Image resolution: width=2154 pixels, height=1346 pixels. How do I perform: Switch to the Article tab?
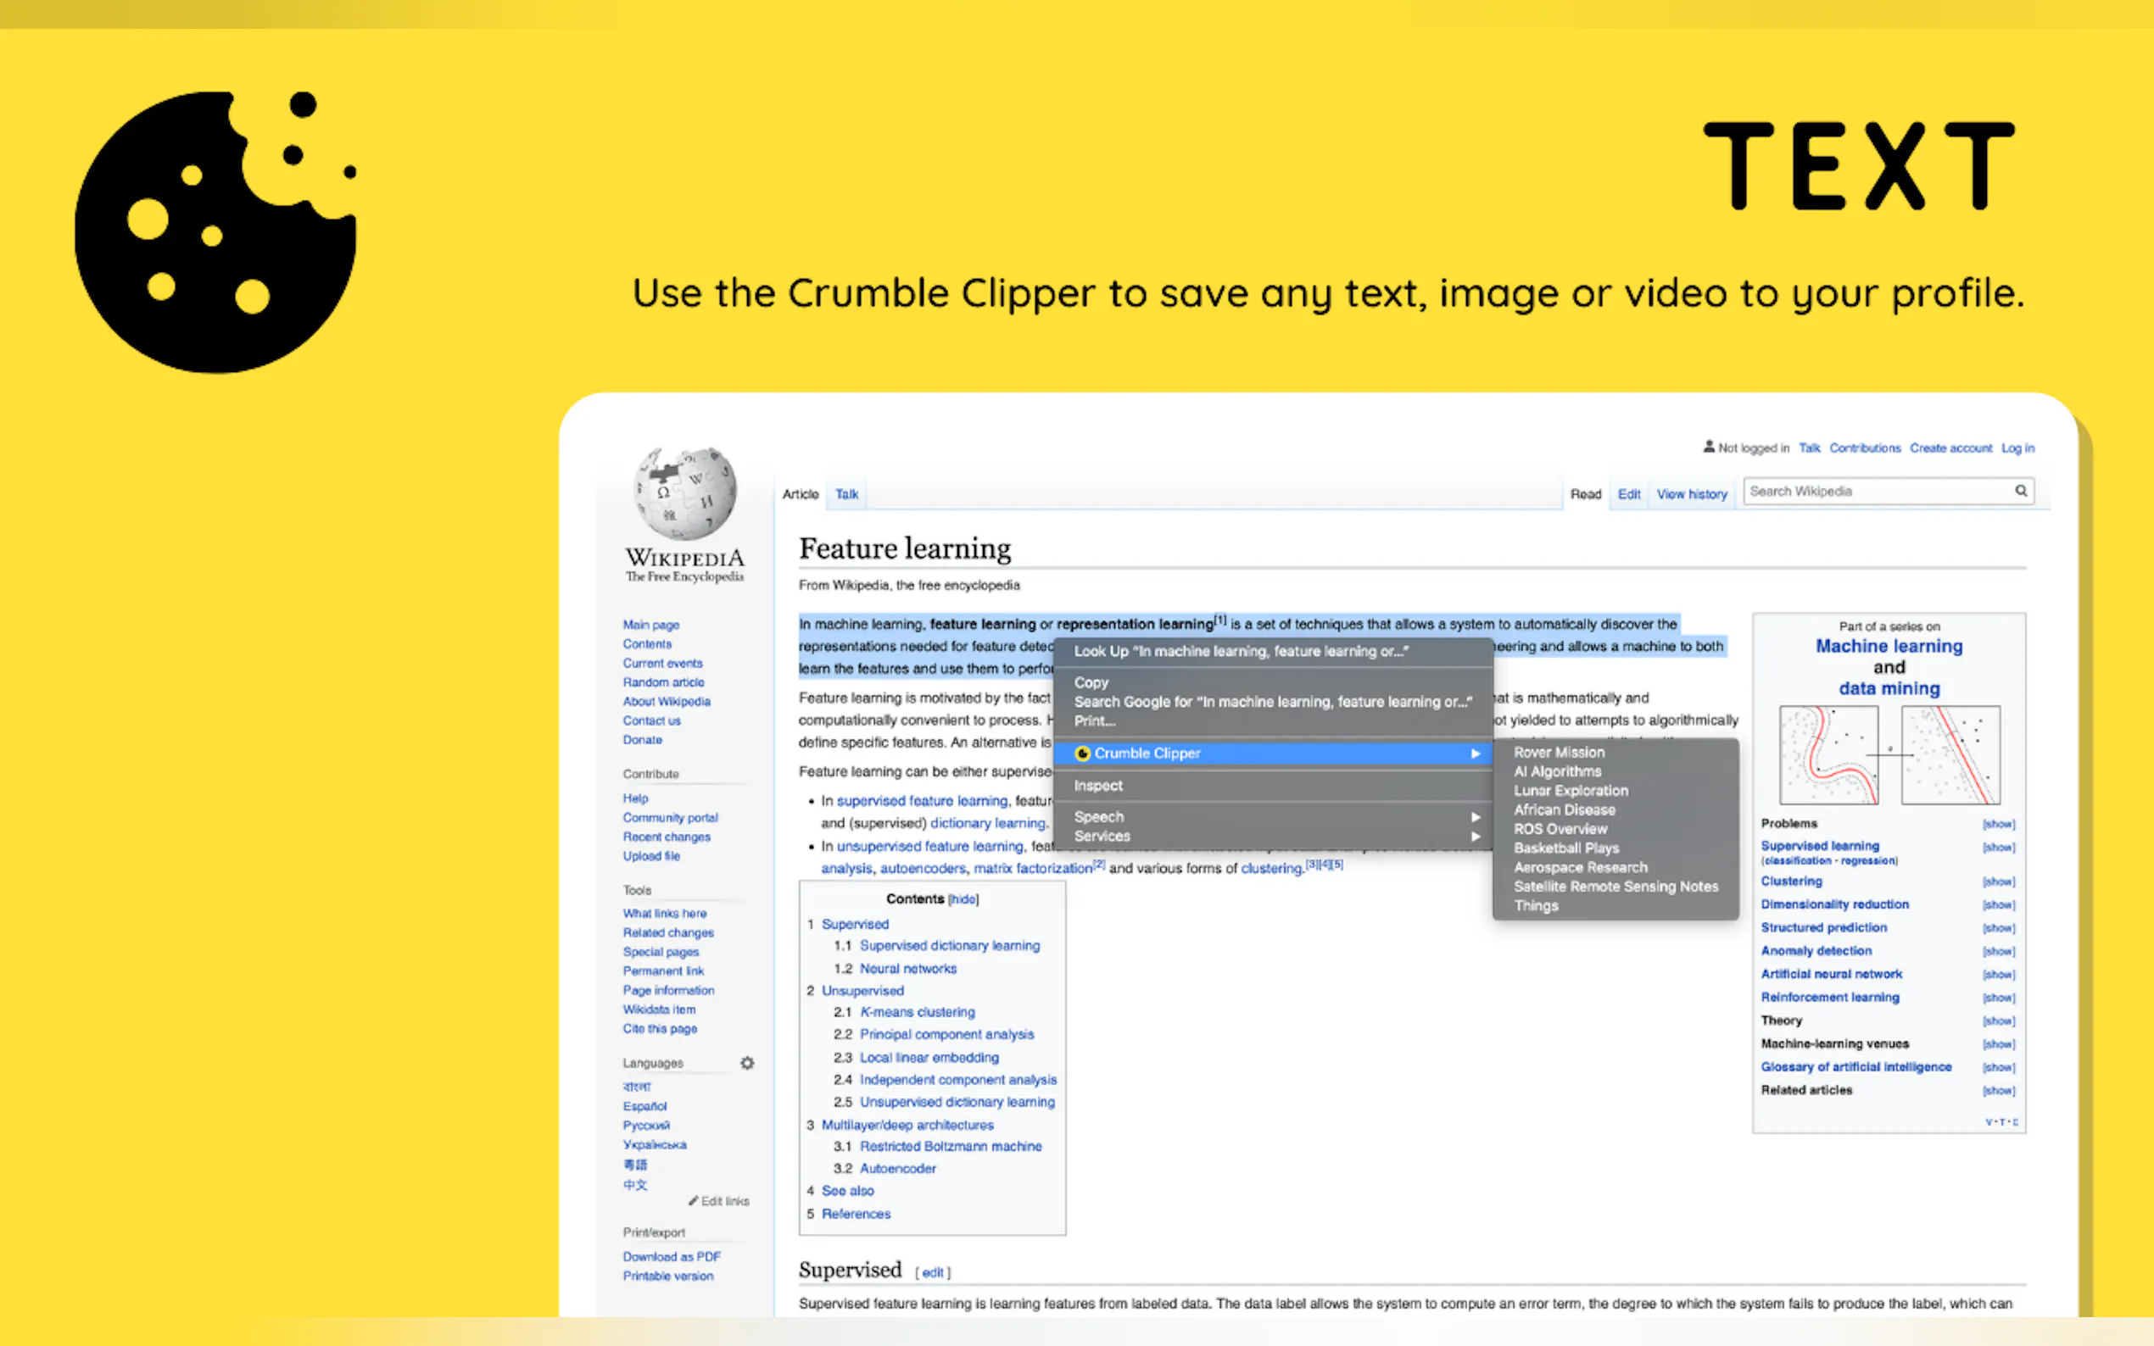coord(801,494)
